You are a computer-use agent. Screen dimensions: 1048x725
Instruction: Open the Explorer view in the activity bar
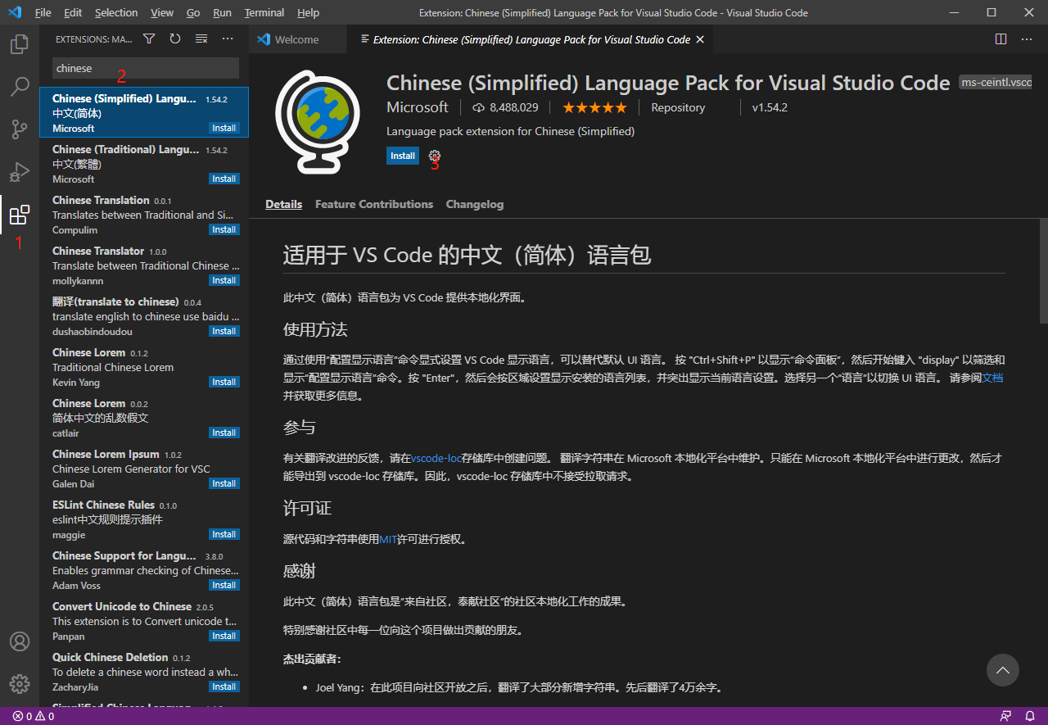(x=20, y=44)
